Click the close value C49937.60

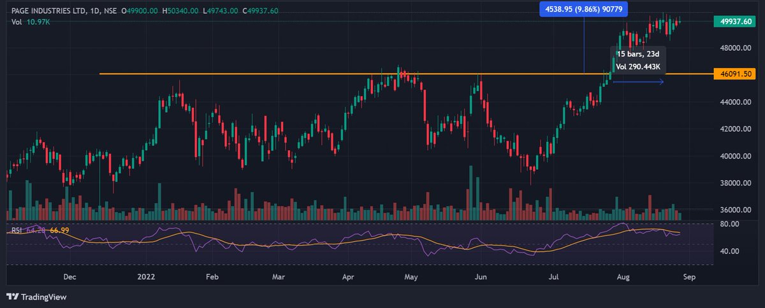tap(261, 10)
